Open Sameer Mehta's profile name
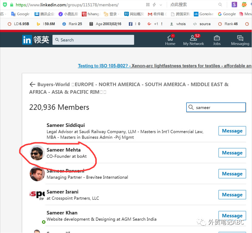Screen dimensions: 252x233 [63, 150]
